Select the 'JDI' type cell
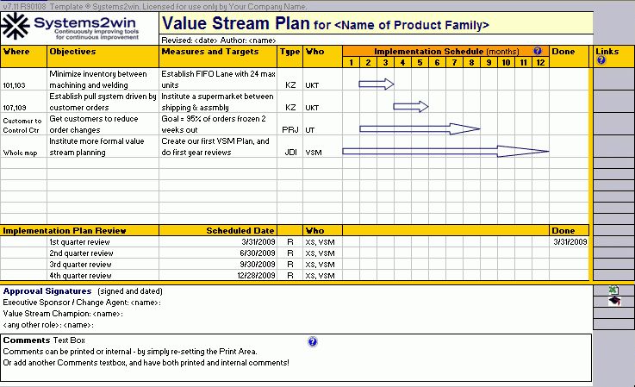 [289, 147]
